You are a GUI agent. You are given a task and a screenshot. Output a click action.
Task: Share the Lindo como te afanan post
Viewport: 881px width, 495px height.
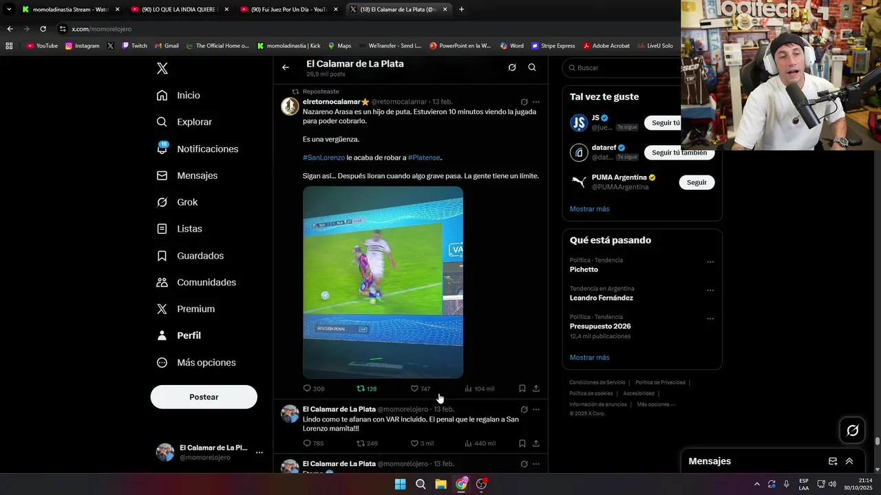[536, 443]
